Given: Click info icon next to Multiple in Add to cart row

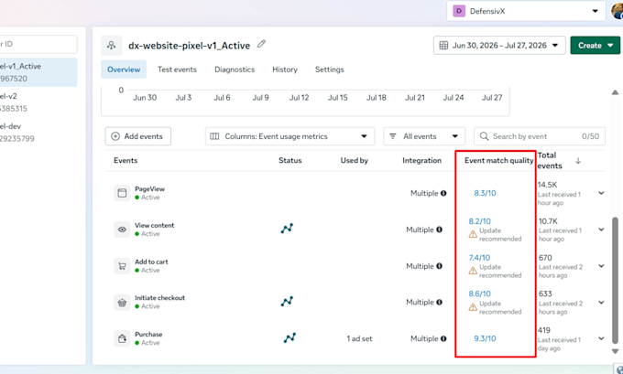Looking at the screenshot, I should [439, 266].
